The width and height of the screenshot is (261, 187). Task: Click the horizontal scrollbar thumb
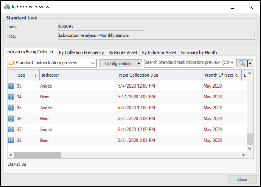point(37,155)
